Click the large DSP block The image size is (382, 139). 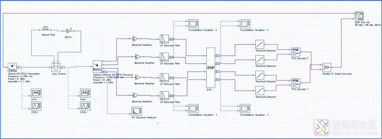(x=211, y=67)
